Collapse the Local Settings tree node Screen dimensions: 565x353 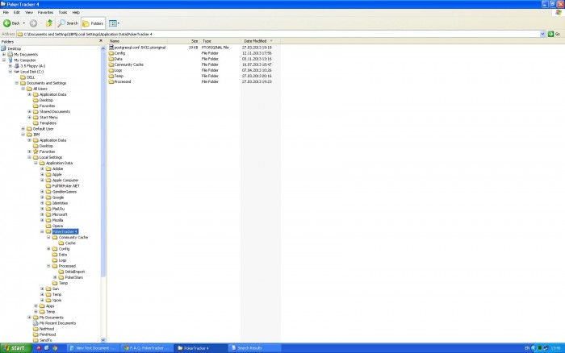pos(30,157)
